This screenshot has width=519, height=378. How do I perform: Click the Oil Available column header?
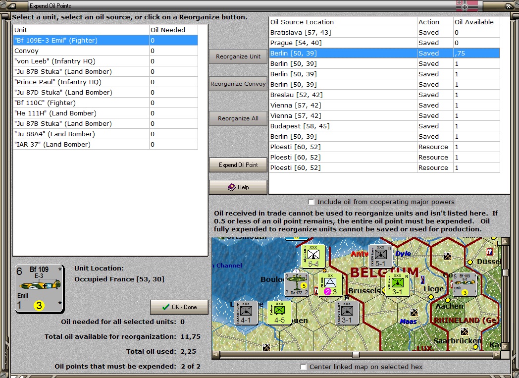tap(476, 22)
